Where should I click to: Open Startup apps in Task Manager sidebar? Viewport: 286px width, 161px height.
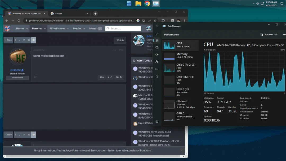coord(157,55)
